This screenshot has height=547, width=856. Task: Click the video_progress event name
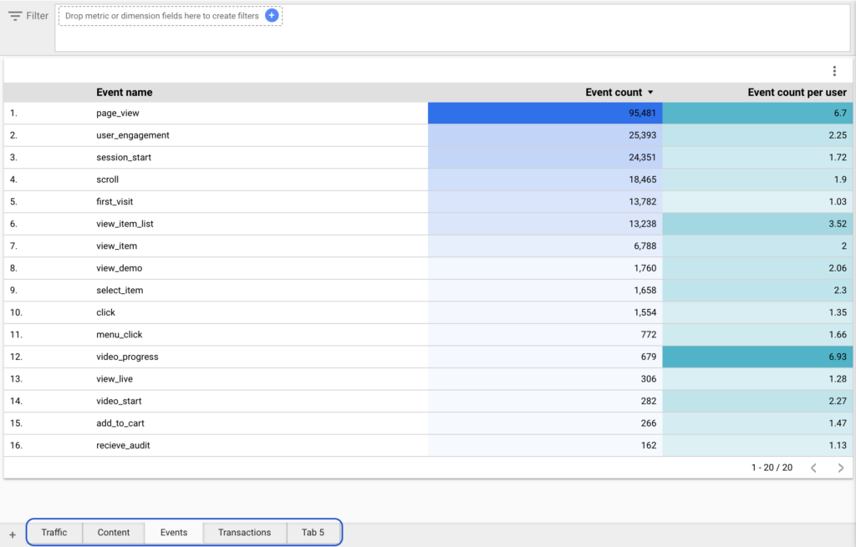[127, 357]
